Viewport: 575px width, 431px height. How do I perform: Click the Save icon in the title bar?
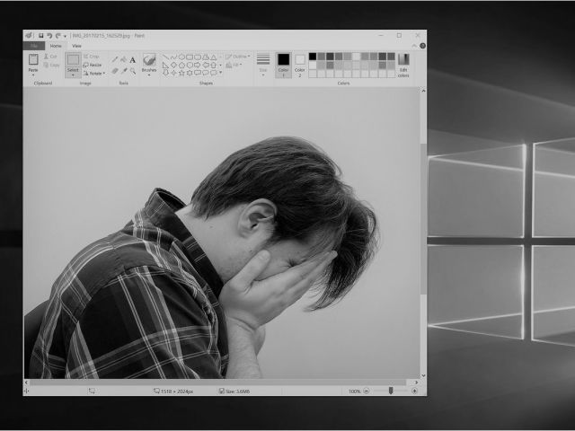click(x=40, y=36)
